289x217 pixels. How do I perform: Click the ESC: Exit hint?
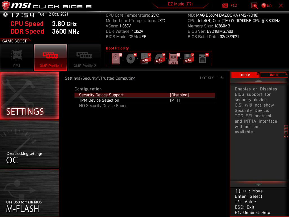tap(244, 207)
